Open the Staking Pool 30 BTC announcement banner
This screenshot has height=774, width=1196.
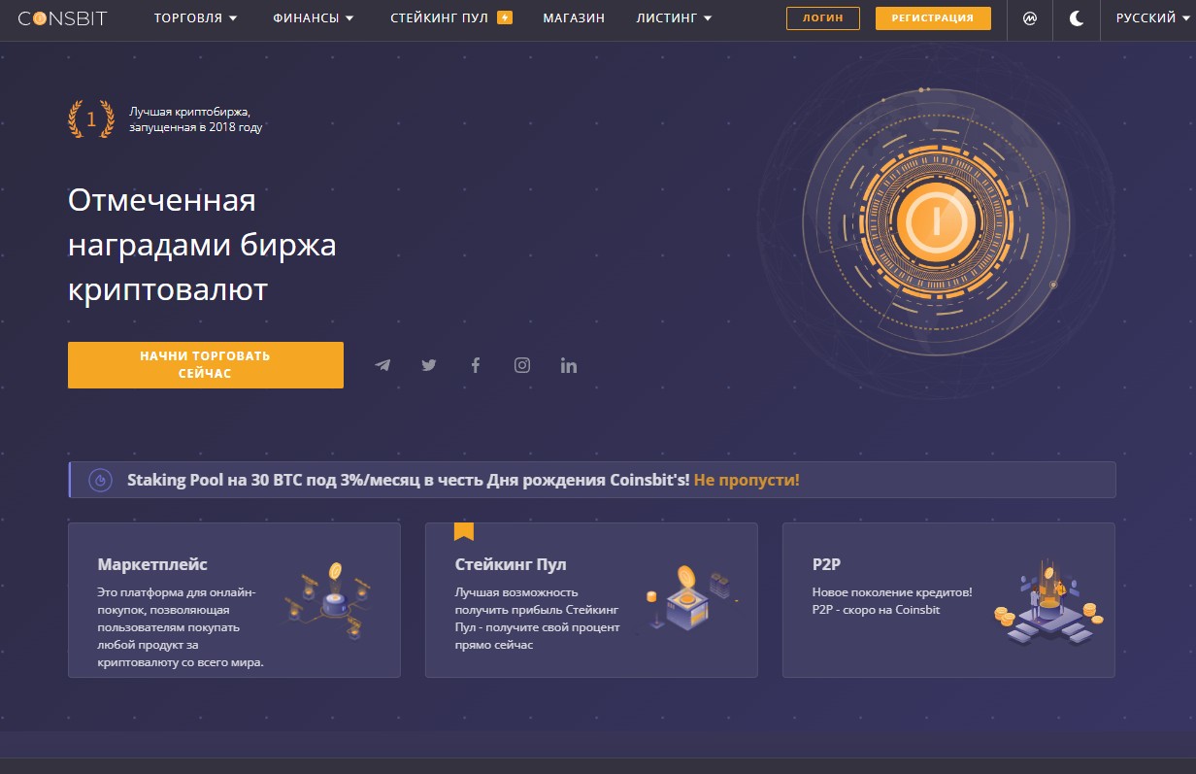coord(592,480)
